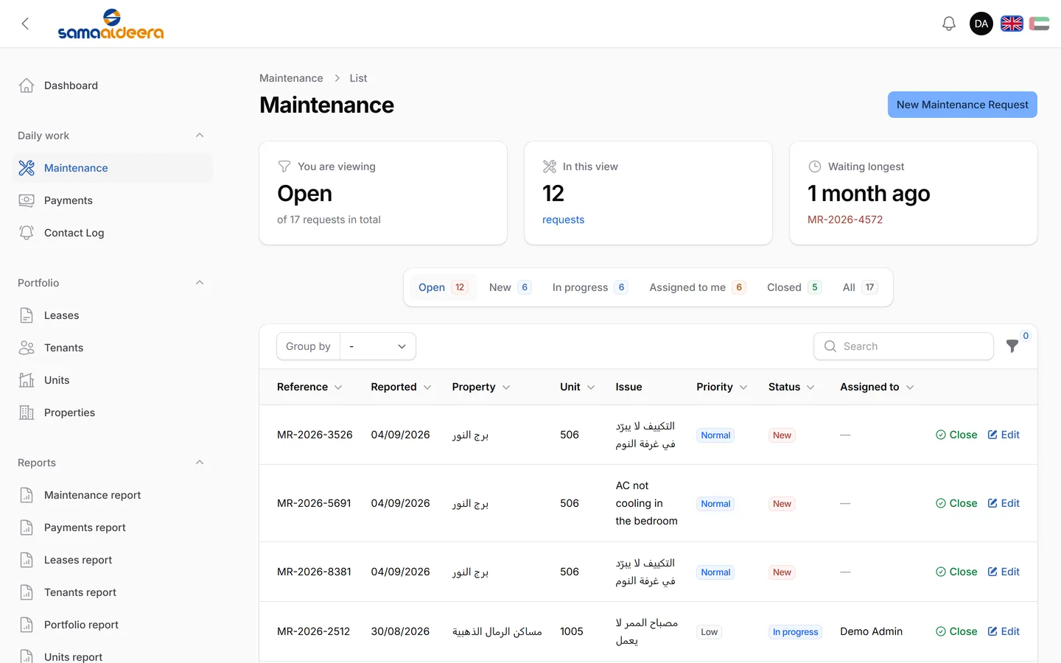Click the Low priority badge
The image size is (1061, 663).
(710, 632)
